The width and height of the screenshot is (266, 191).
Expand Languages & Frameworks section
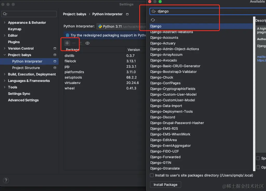[x=5, y=81]
